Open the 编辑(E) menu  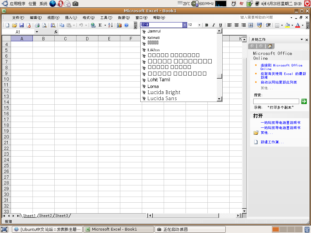coord(36,18)
